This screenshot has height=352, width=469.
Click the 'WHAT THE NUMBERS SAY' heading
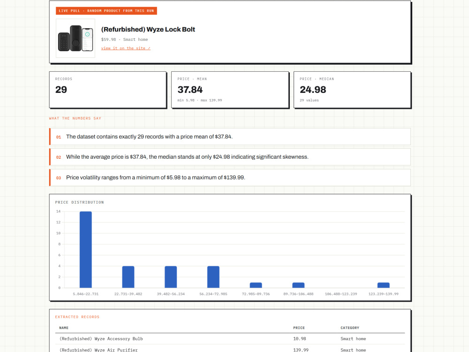(75, 118)
